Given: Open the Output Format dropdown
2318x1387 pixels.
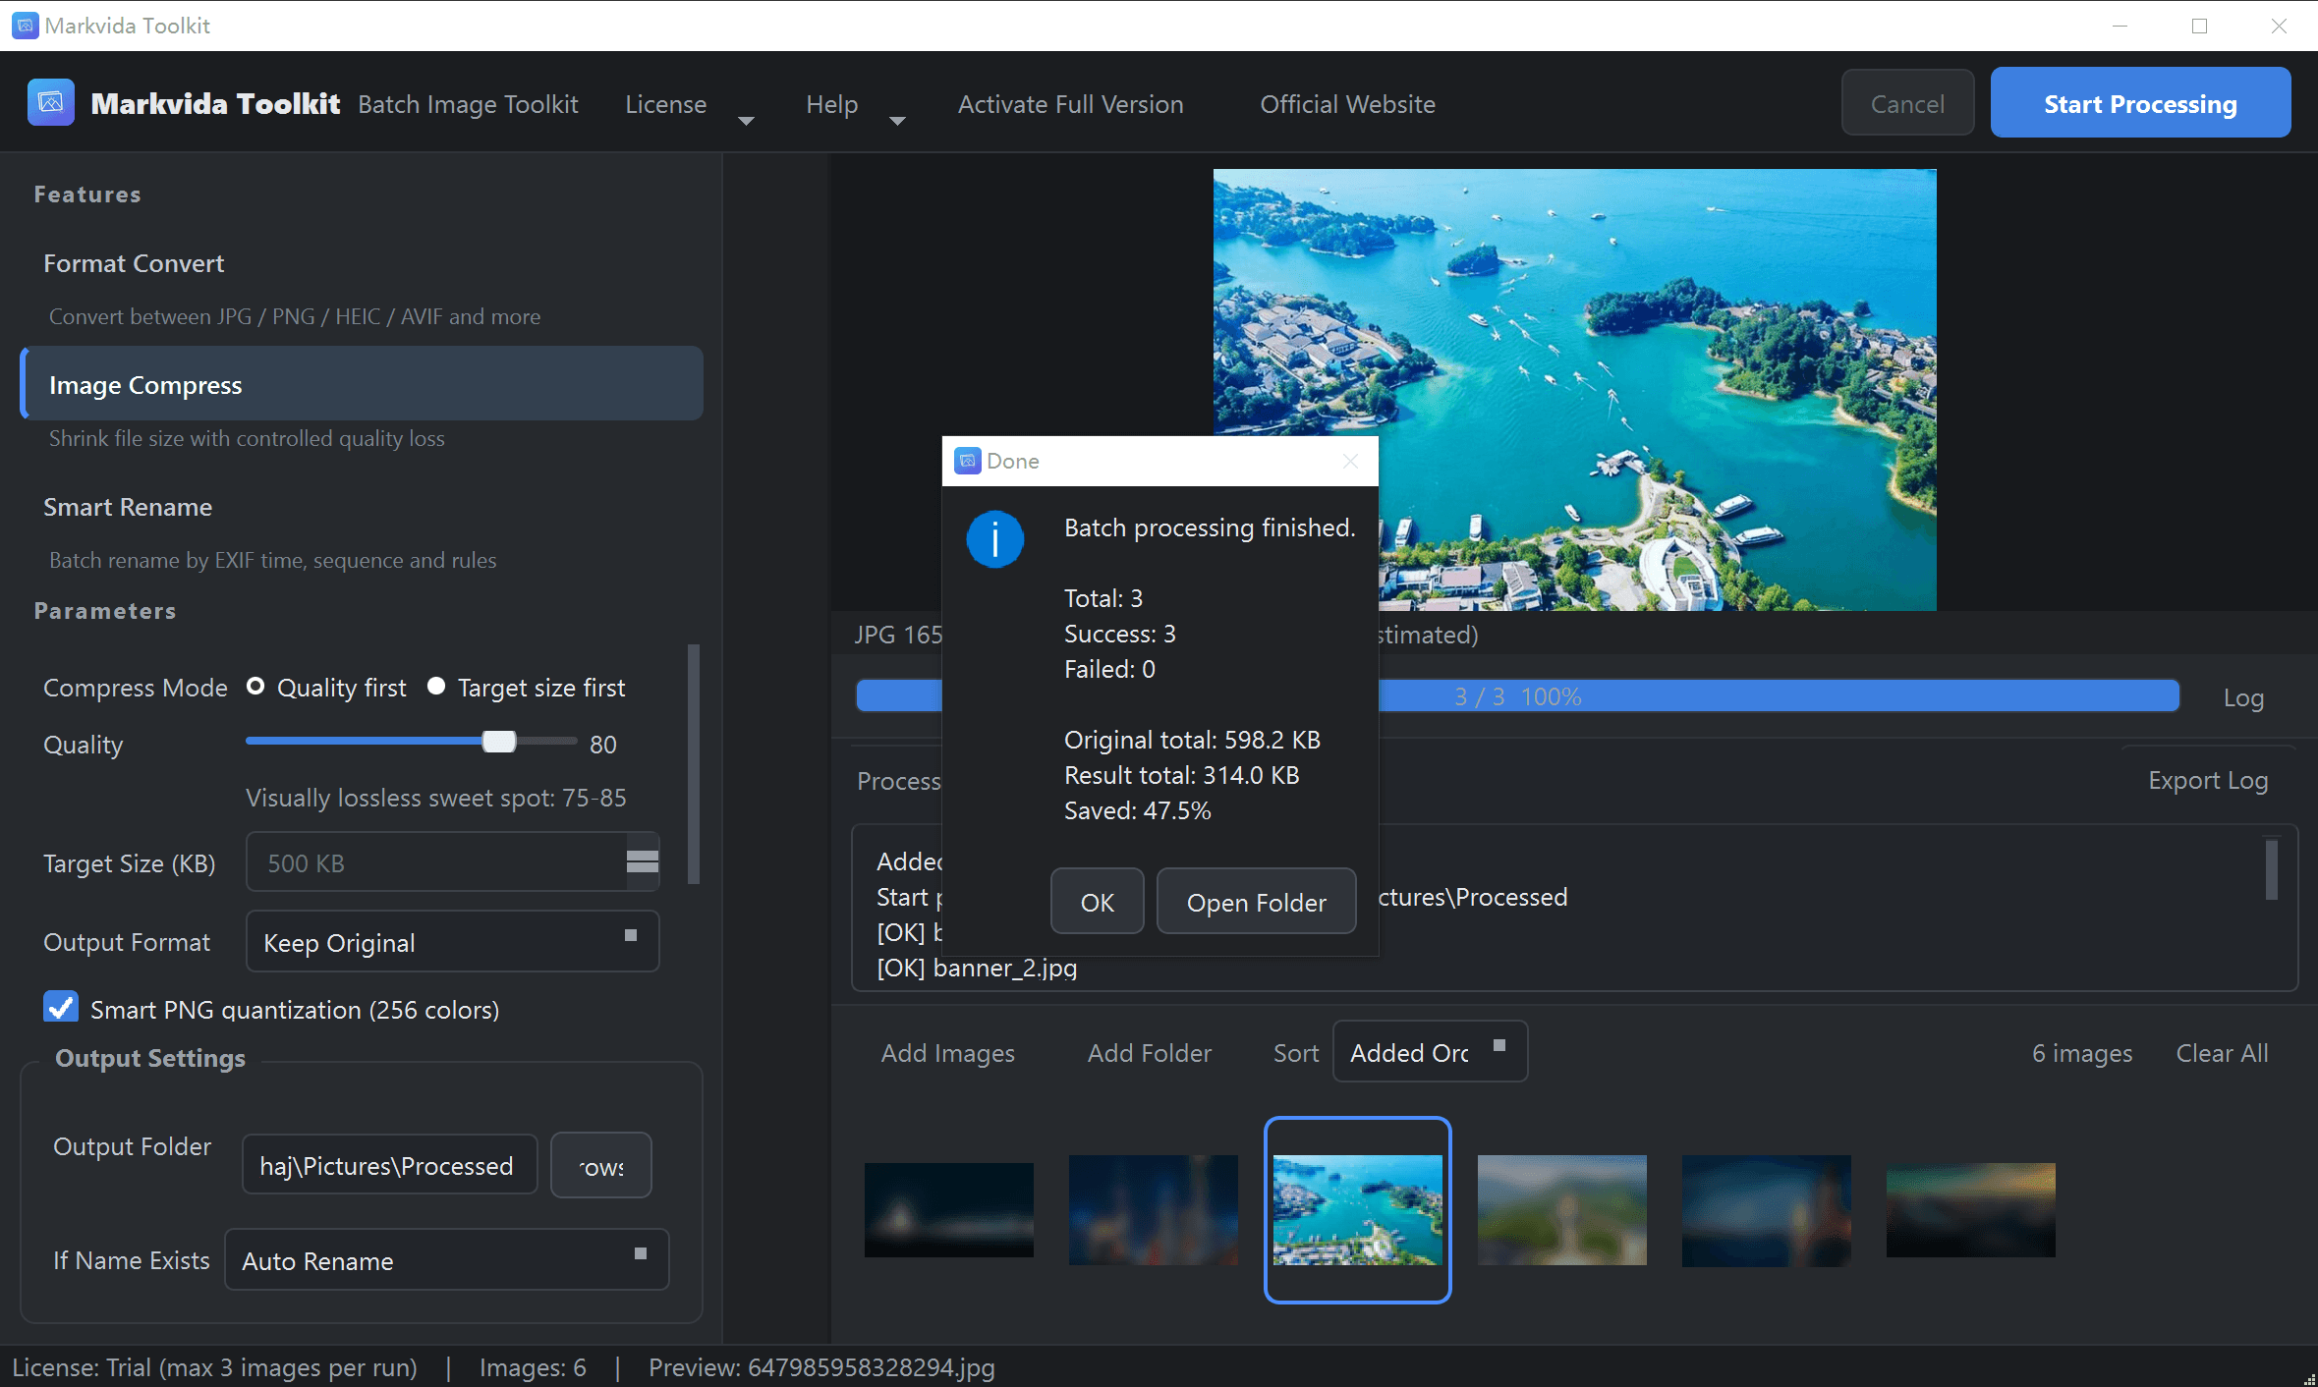Looking at the screenshot, I should click(x=452, y=941).
